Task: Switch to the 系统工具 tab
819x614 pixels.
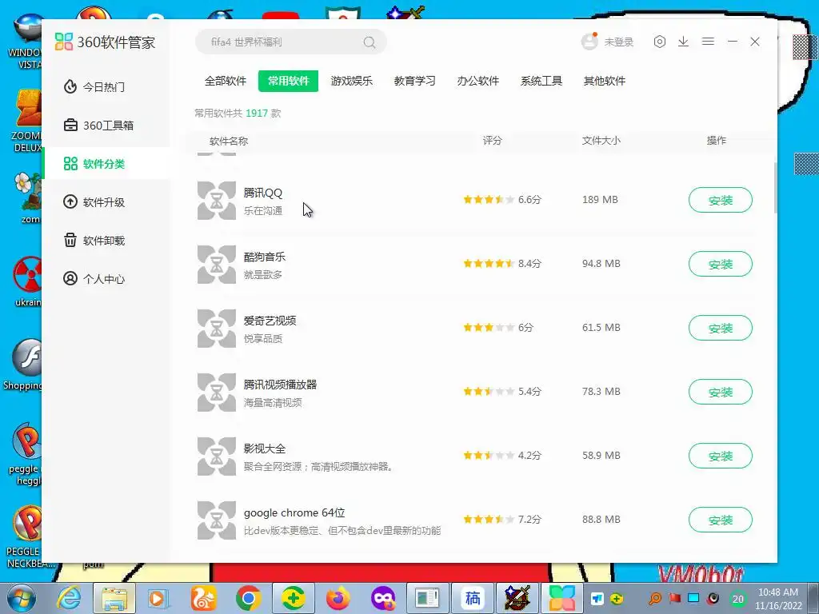Action: coord(541,81)
